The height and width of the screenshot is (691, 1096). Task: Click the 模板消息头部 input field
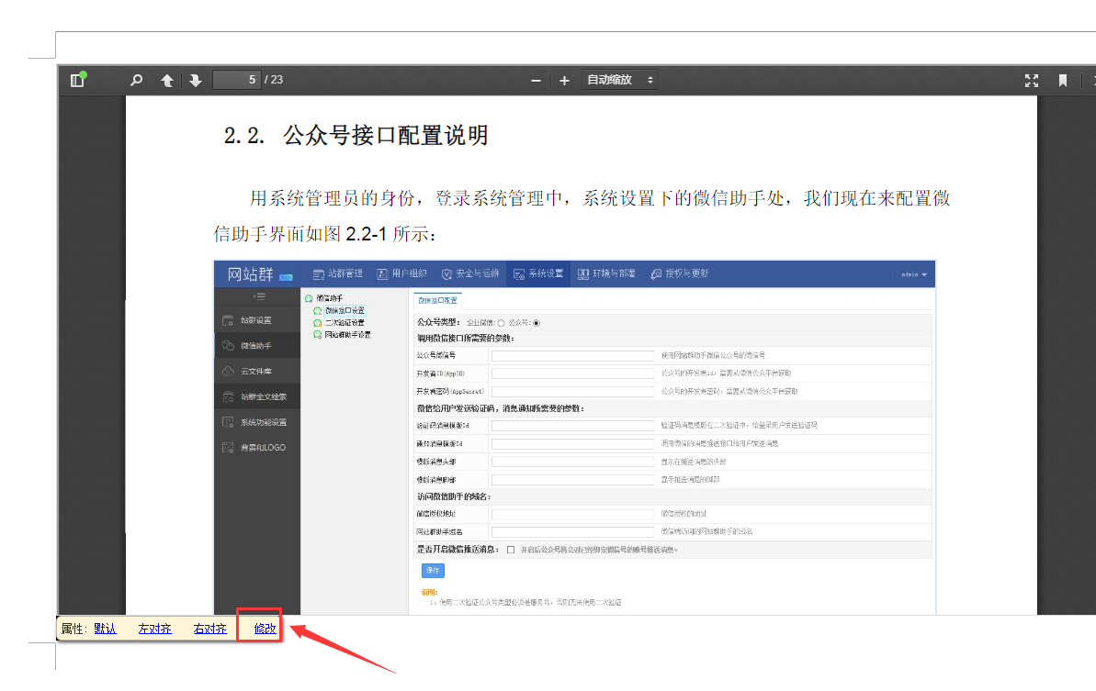(572, 463)
